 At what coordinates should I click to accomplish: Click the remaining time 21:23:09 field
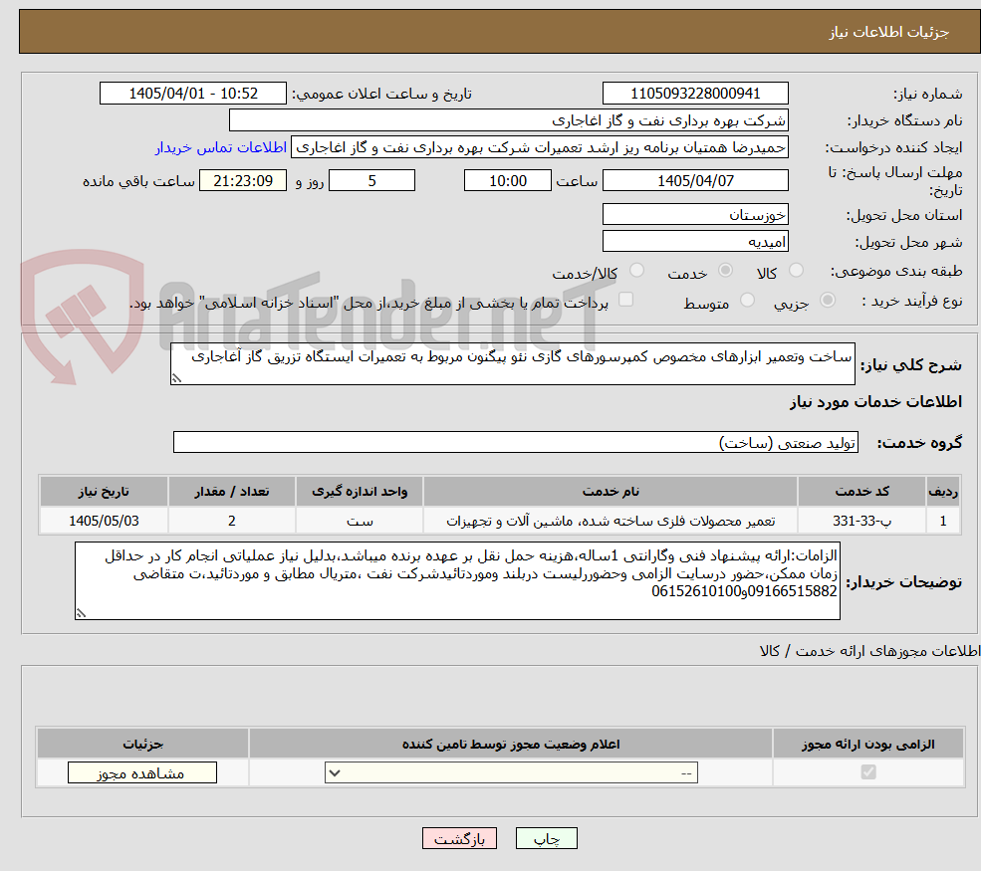click(x=243, y=181)
